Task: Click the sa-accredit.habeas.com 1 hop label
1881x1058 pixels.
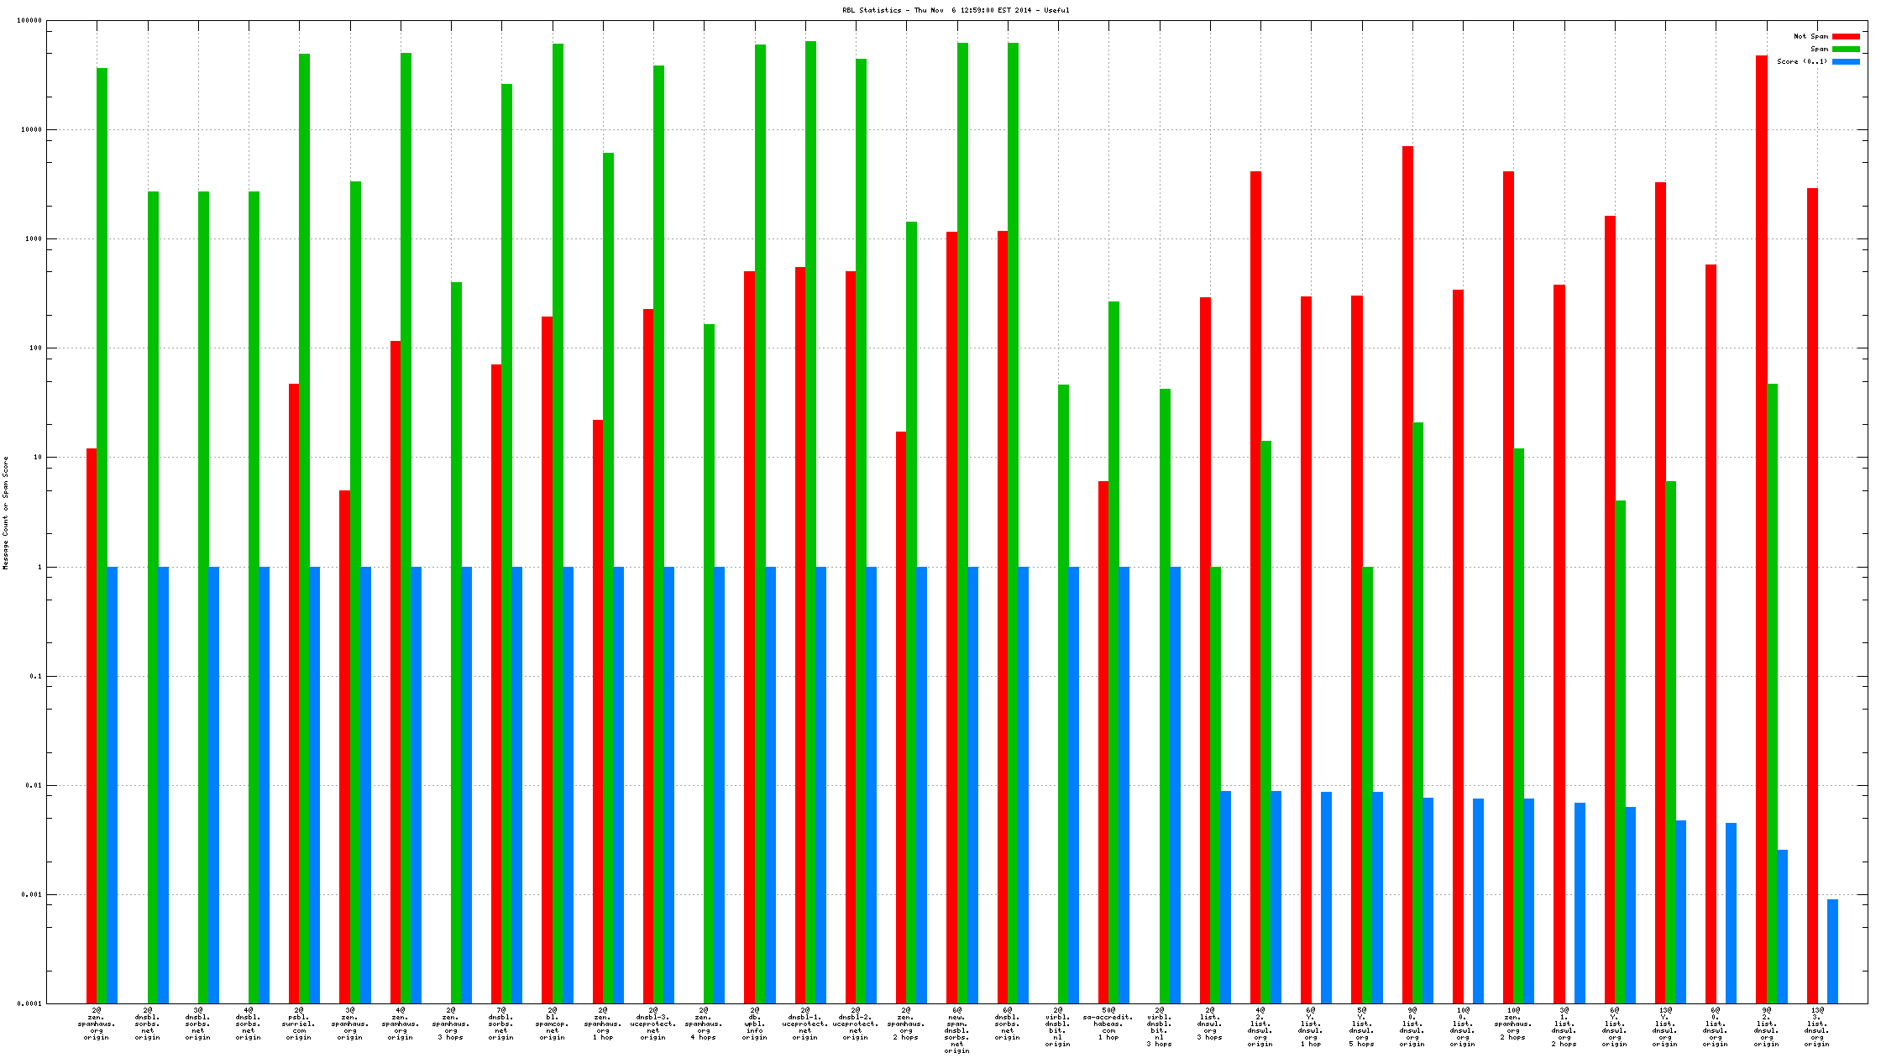Action: coord(1108,1024)
